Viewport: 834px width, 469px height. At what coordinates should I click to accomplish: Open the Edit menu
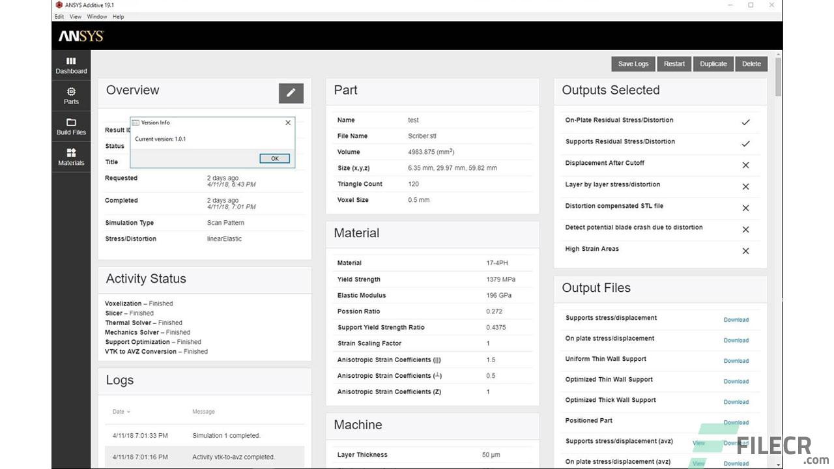pos(59,16)
